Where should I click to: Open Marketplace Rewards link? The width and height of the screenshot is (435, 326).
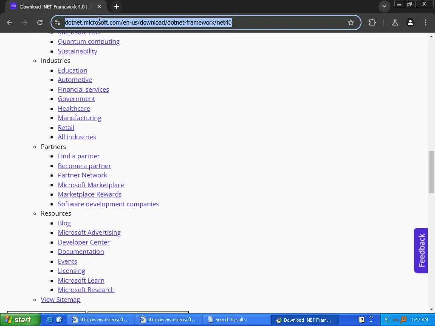90,194
